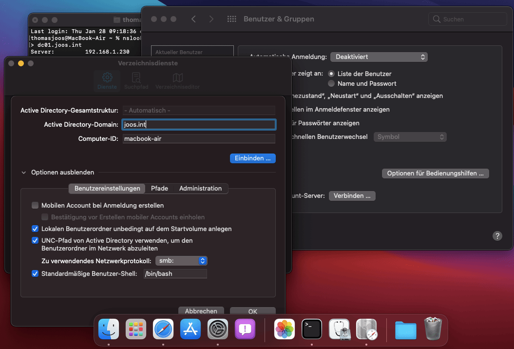Click into the Computer-ID text field
This screenshot has height=349, width=514.
(x=199, y=139)
